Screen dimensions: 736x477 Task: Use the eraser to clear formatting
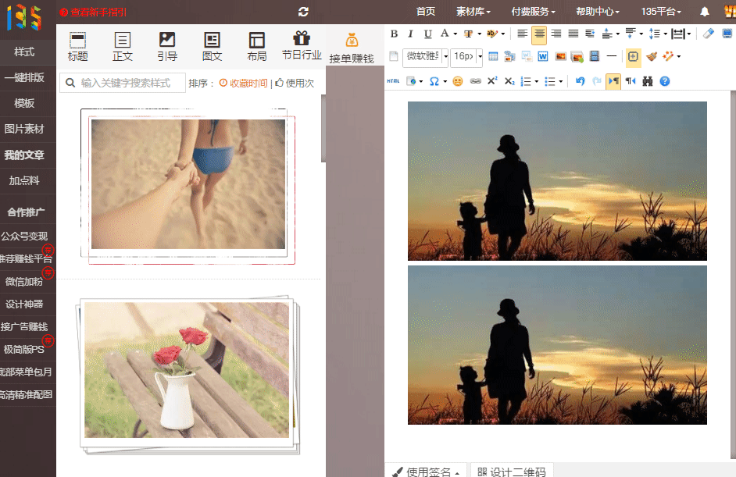(709, 34)
